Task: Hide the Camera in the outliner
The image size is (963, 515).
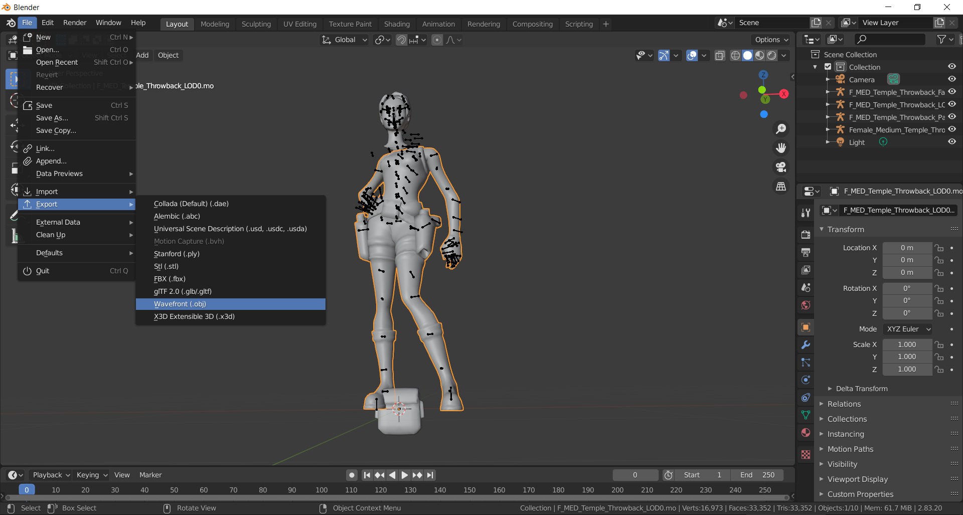Action: click(x=951, y=79)
